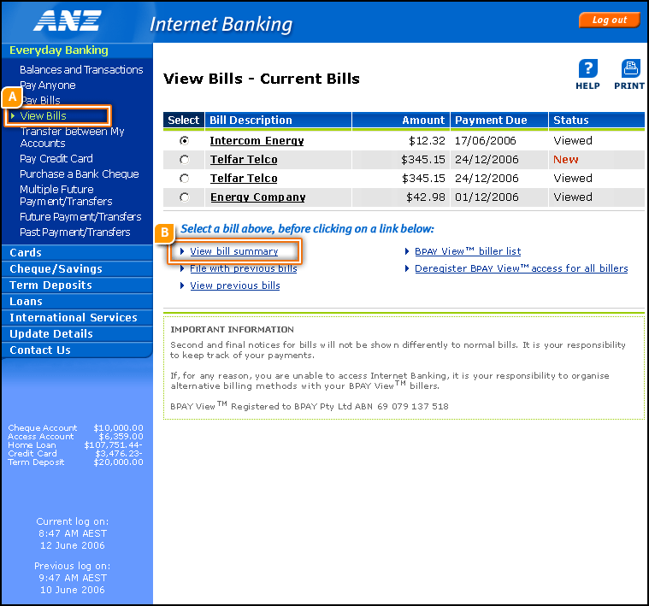Viewport: 649px width, 606px height.
Task: Click the Payment Due column header
Action: pos(499,121)
